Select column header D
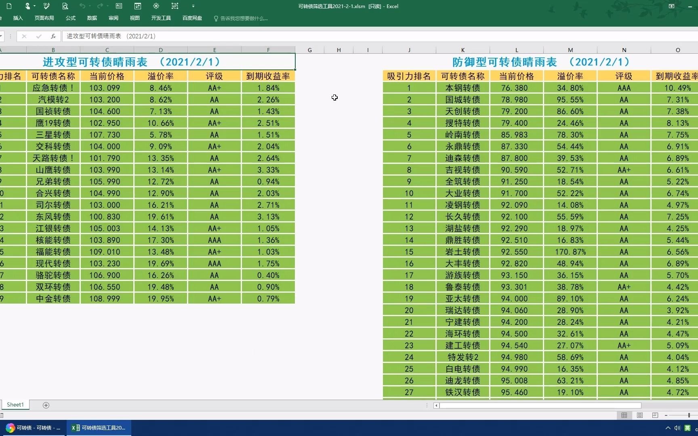698x436 pixels. 161,50
